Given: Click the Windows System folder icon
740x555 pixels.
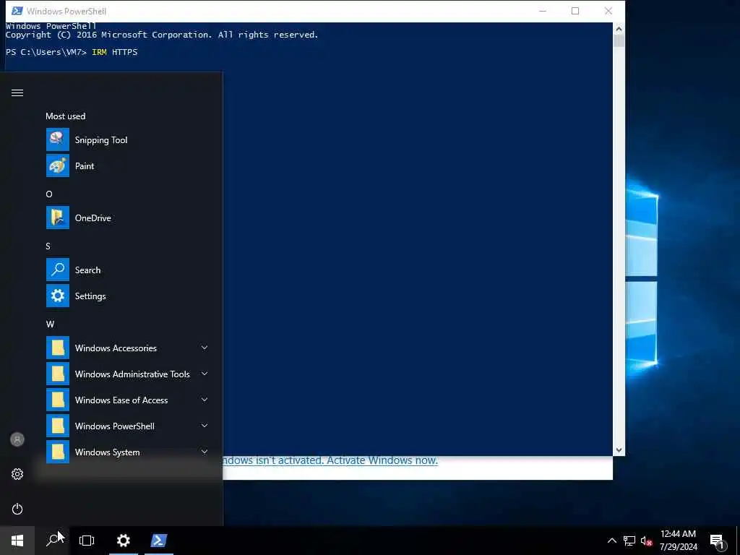Looking at the screenshot, I should tap(58, 452).
